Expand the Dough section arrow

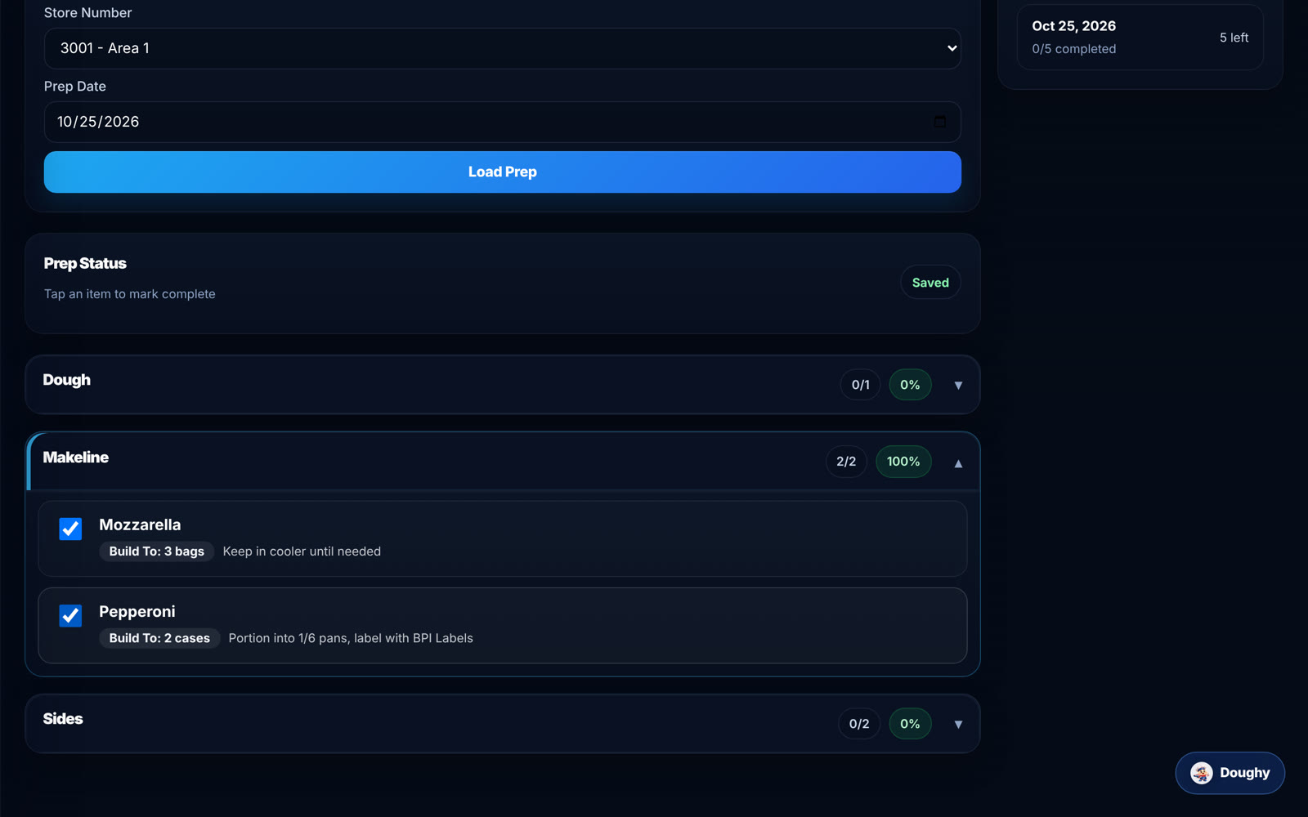click(958, 385)
